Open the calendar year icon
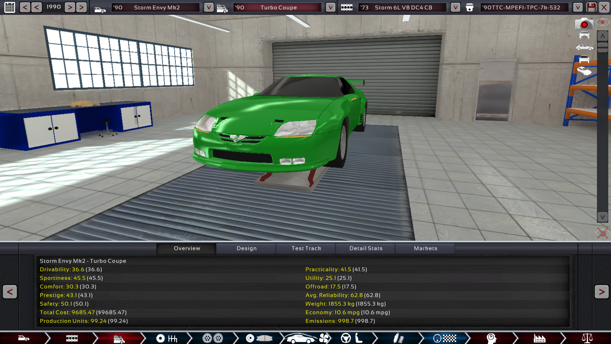Screen dimensions: 611x344 pyautogui.click(x=10, y=7)
